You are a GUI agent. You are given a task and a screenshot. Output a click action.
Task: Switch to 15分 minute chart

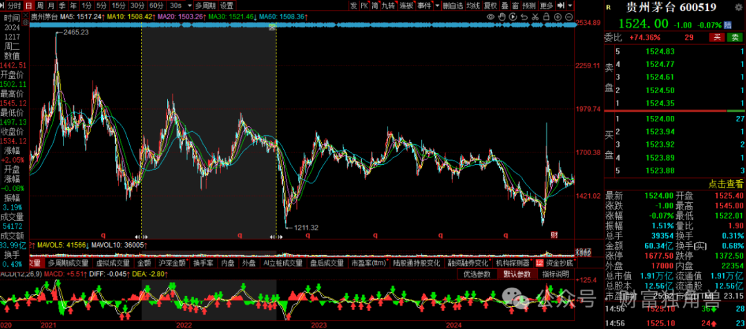119,6
